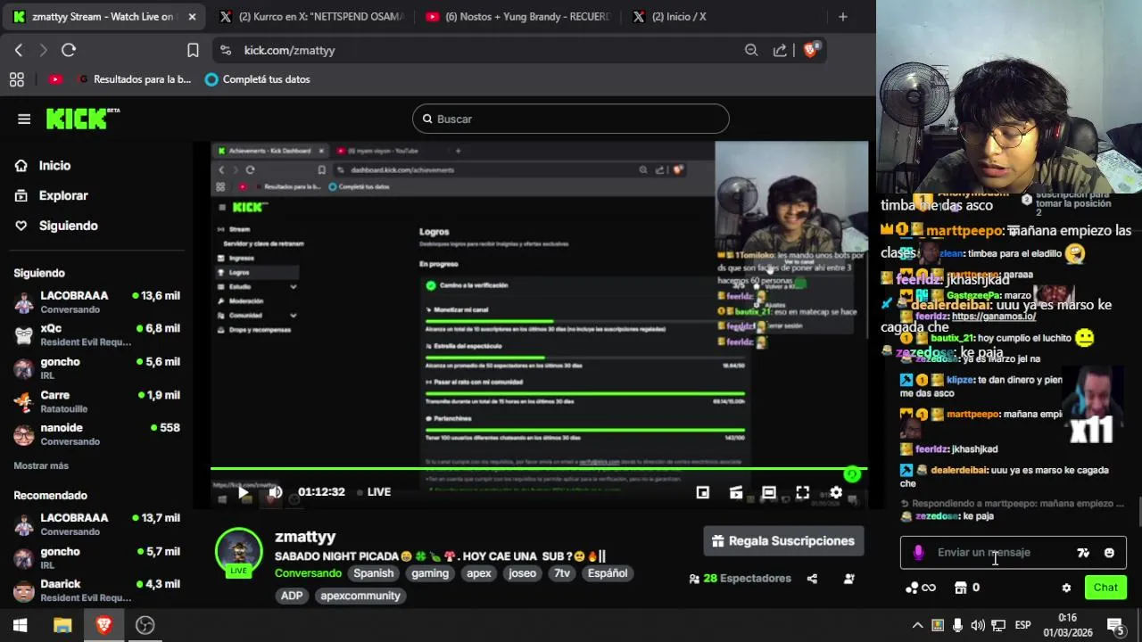Select the apex tag

point(479,573)
